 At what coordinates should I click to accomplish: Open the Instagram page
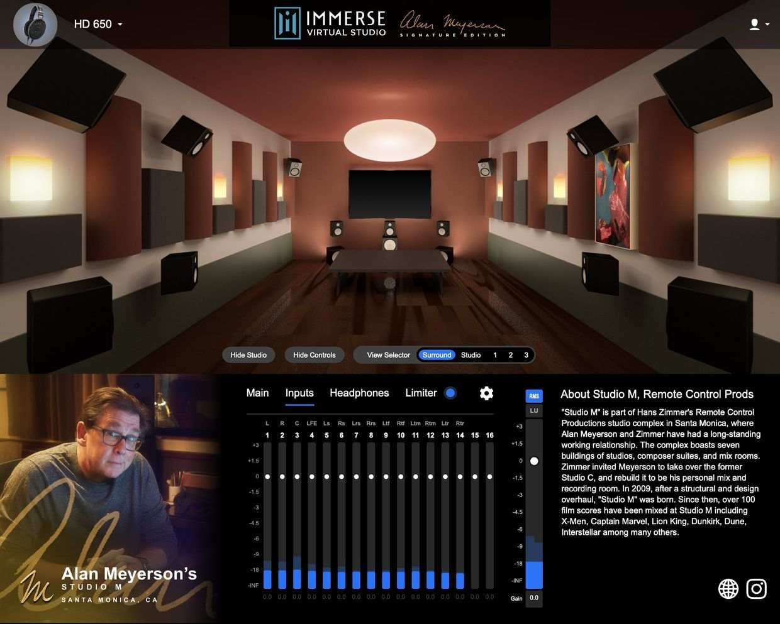click(x=756, y=589)
